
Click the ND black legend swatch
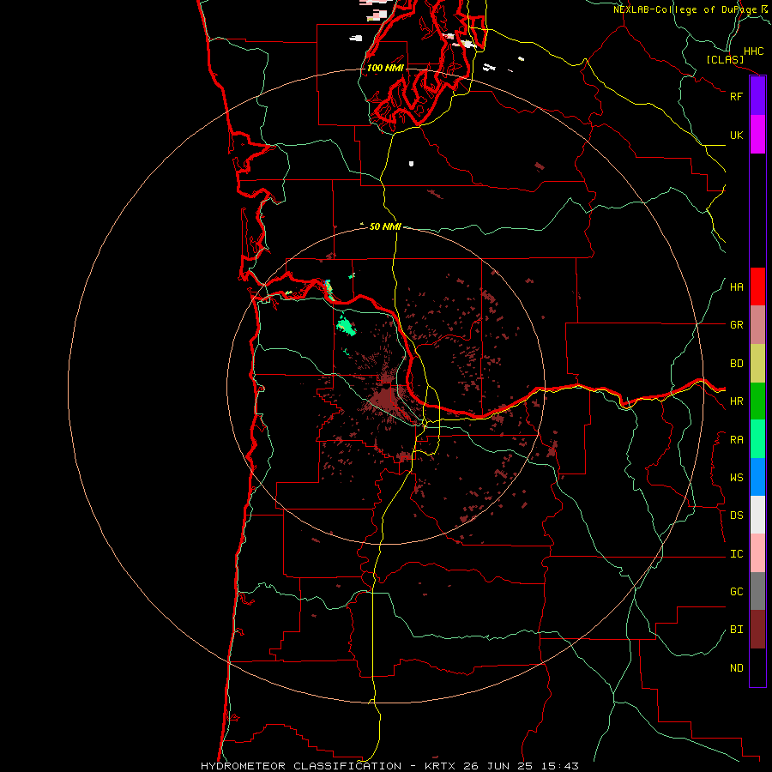coord(757,667)
